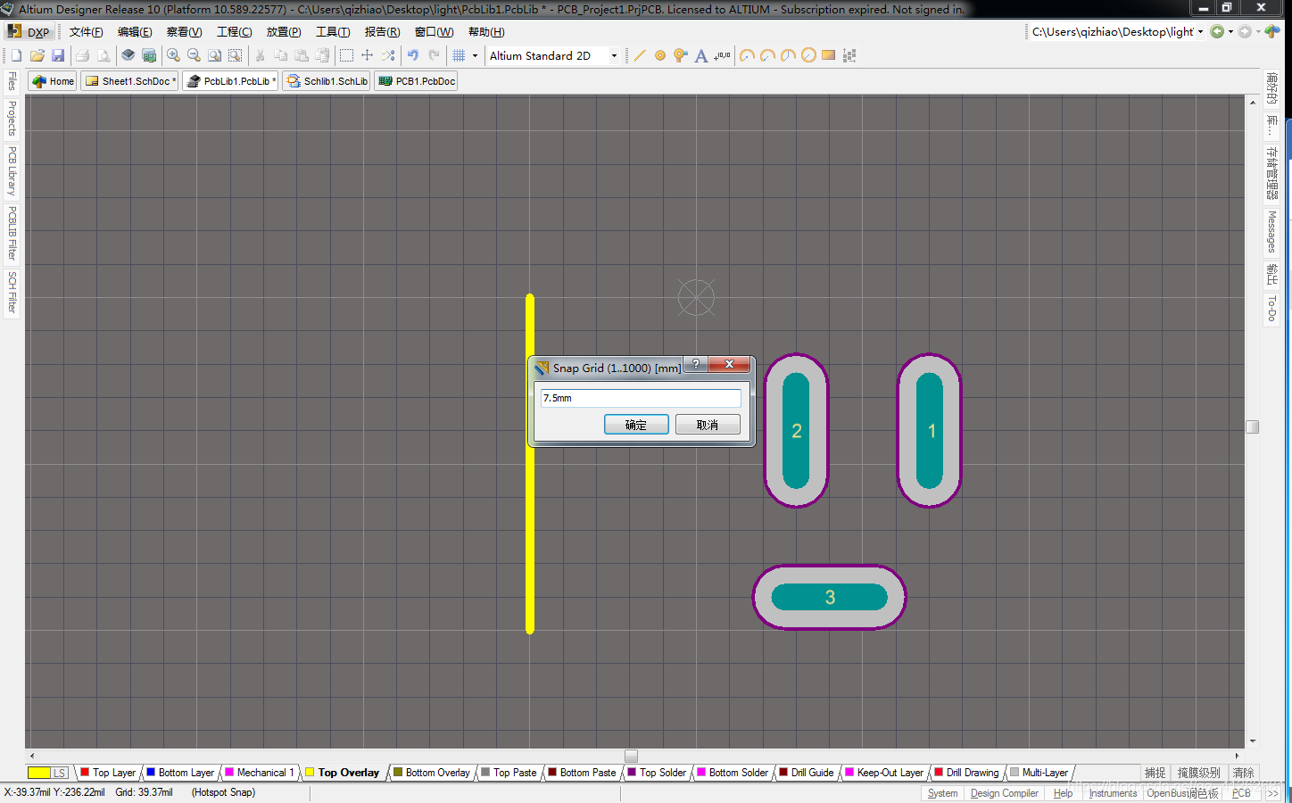
Task: Open the 帮助(H) menu
Action: pos(486,31)
